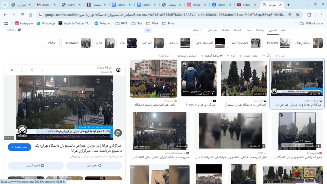The width and height of the screenshot is (327, 184).
Task: Open the RWS bookmarks folder
Action: (121, 23)
